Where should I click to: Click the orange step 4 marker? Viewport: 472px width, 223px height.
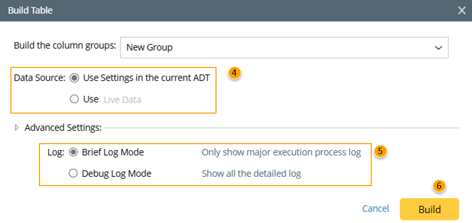[235, 73]
